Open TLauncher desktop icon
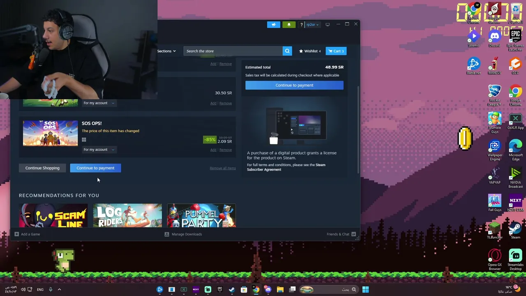The width and height of the screenshot is (526, 296). [x=494, y=231]
